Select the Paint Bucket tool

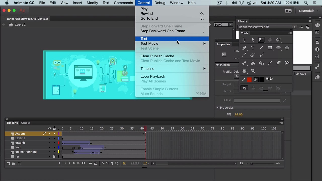[x=253, y=63]
